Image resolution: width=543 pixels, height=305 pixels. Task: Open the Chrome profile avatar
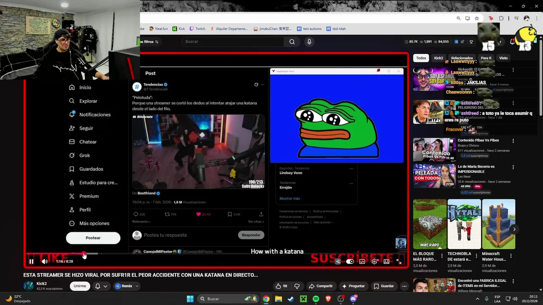[x=526, y=18]
